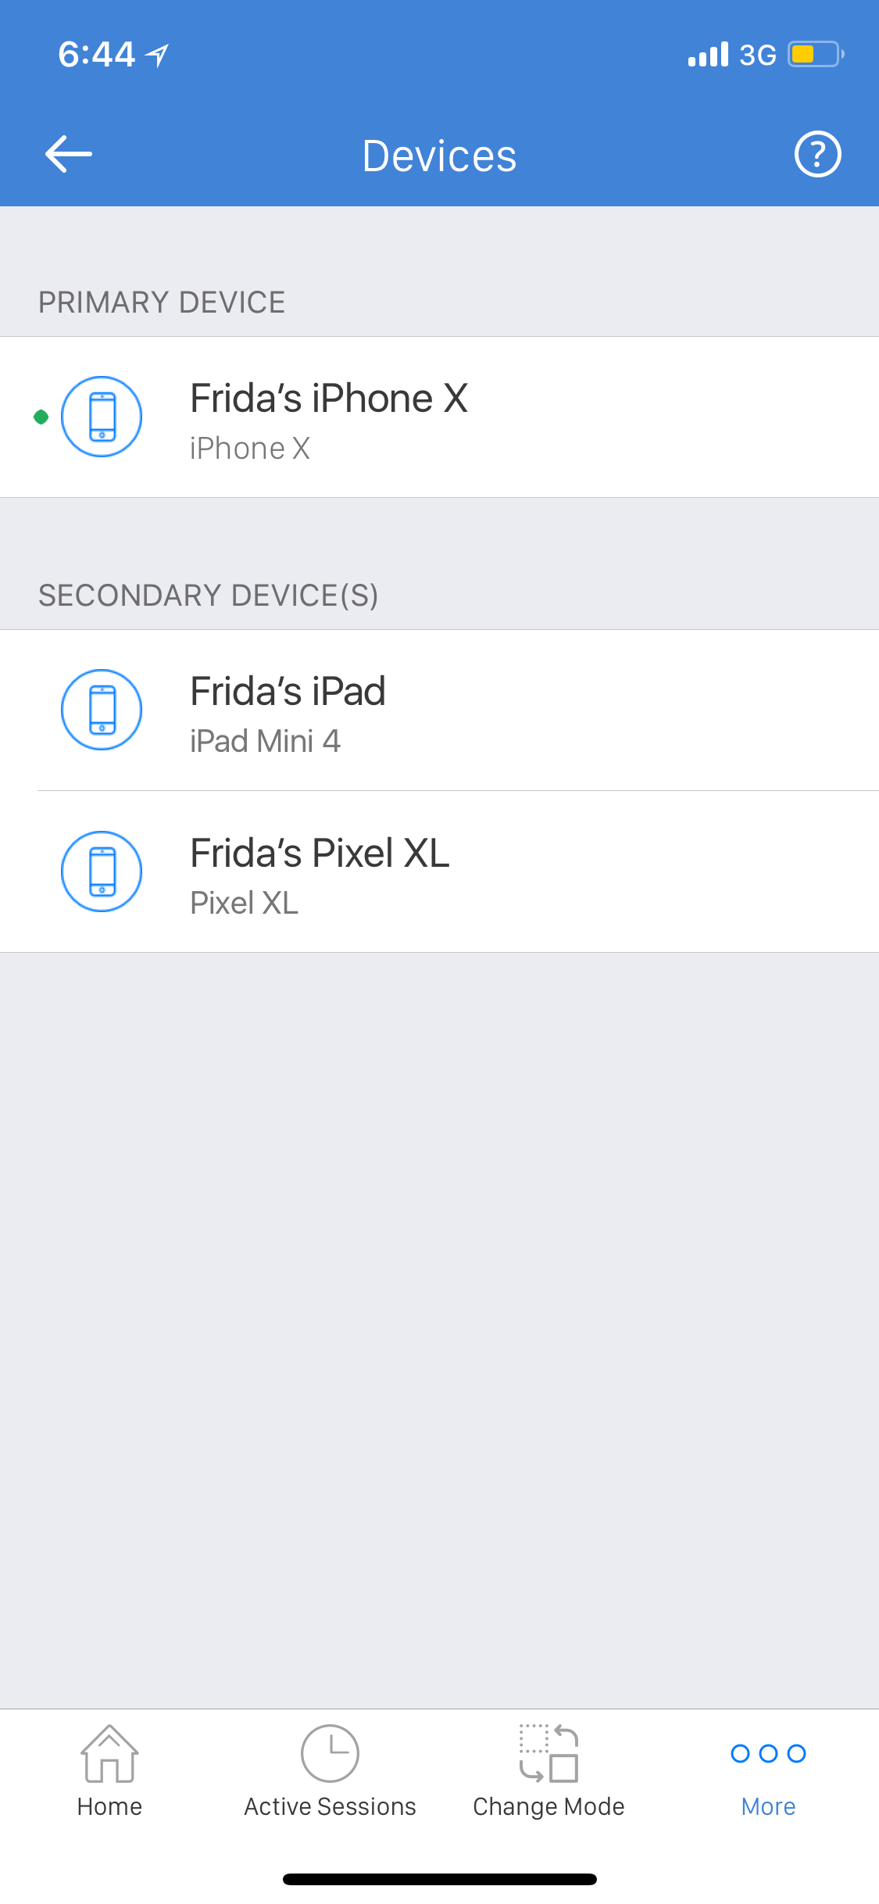879x1904 pixels.
Task: Tap the More three-dots icon
Action: coord(768,1753)
